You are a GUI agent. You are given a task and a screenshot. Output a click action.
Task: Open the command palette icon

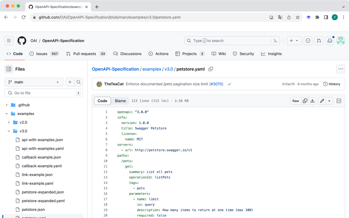coord(276,40)
